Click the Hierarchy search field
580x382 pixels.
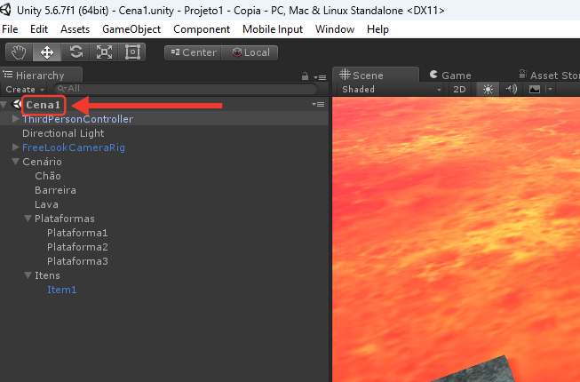(186, 88)
